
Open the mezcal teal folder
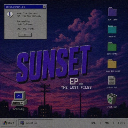click(112, 29)
